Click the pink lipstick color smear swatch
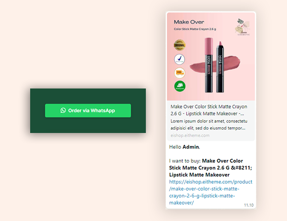287x221 pixels. [x=215, y=64]
